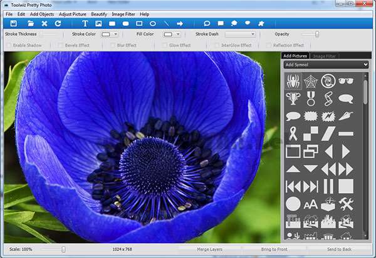Insert the double left arrows symbol

pyautogui.click(x=328, y=169)
